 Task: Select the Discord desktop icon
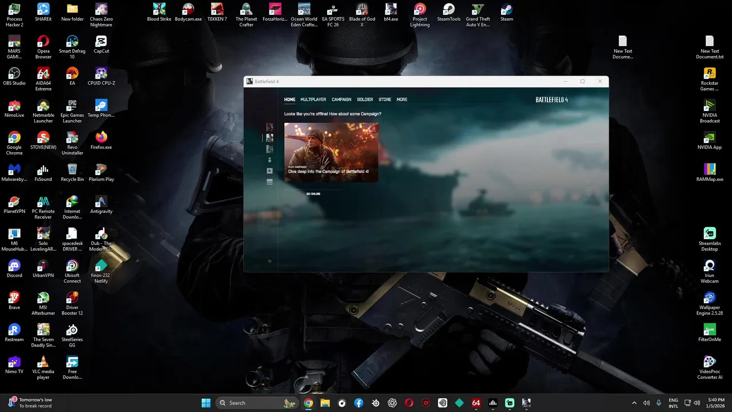tap(14, 269)
